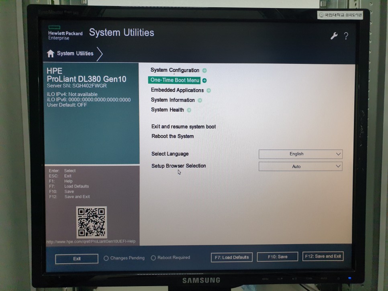
Task: Open System Configuration menu
Action: click(175, 70)
